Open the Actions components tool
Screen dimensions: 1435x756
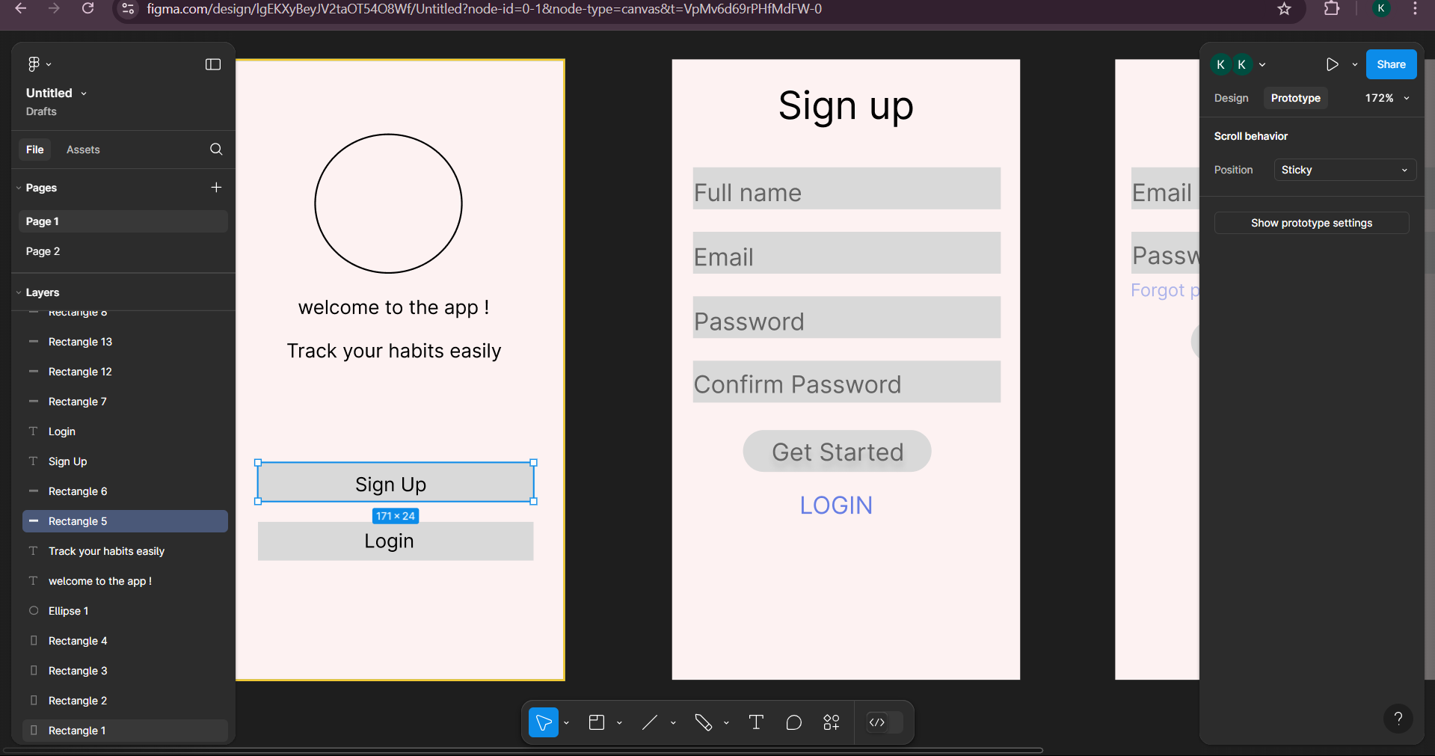point(832,722)
